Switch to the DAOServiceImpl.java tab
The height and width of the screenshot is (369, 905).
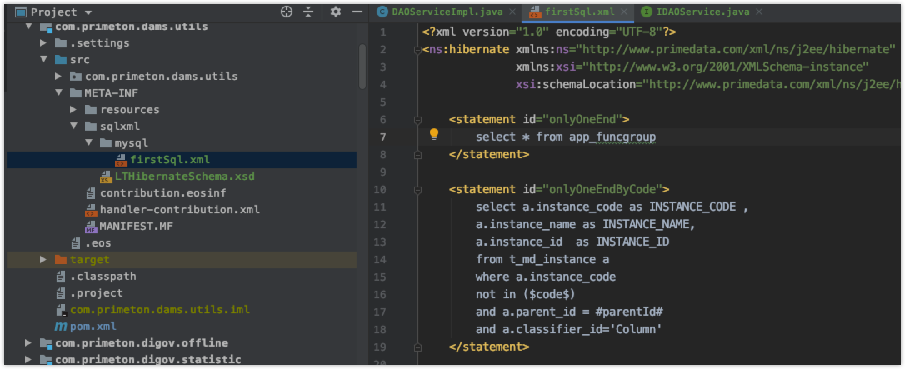tap(447, 12)
